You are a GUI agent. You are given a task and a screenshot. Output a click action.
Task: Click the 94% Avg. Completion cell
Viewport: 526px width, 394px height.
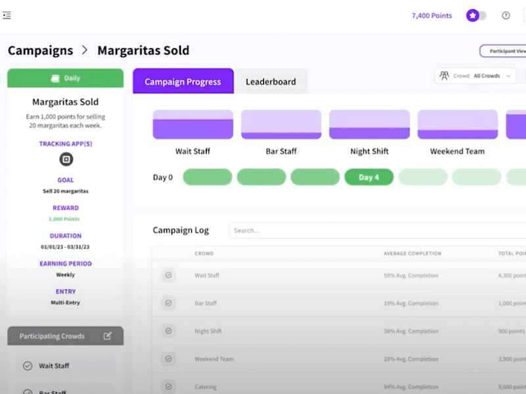point(411,387)
